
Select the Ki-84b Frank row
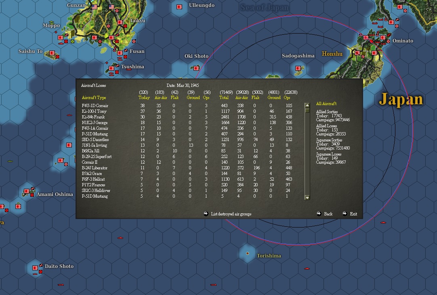[187, 117]
